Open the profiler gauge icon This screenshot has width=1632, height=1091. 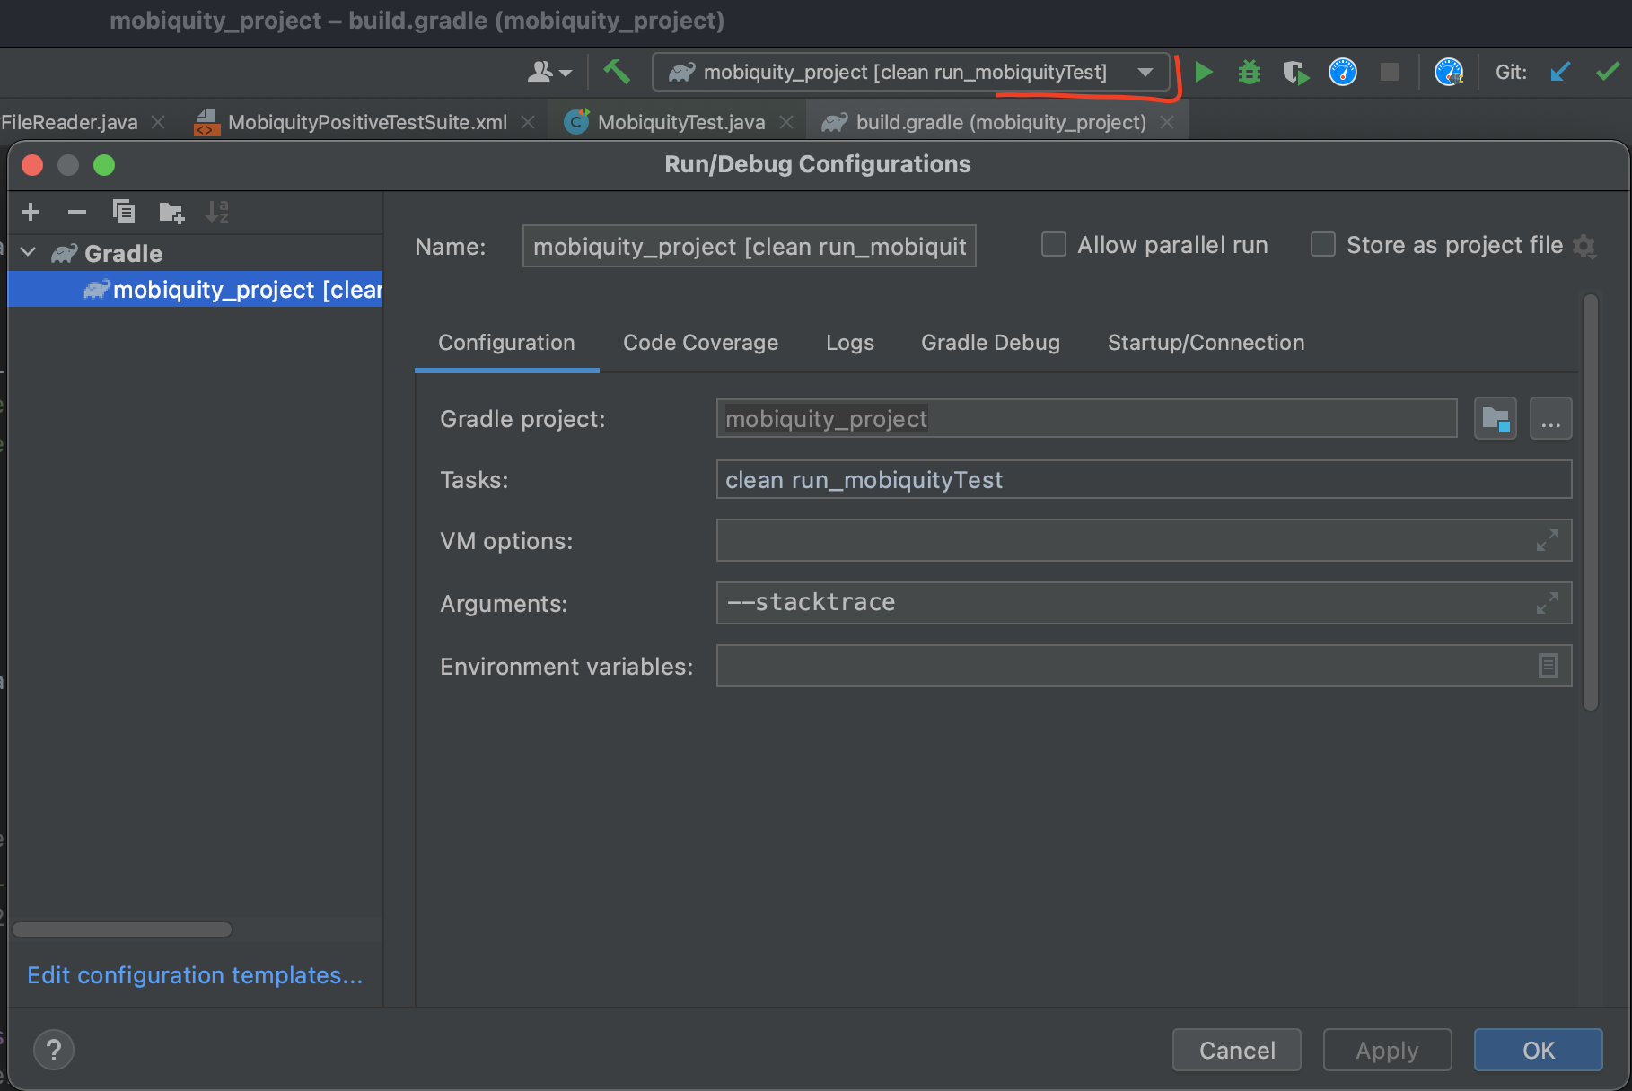tap(1343, 72)
